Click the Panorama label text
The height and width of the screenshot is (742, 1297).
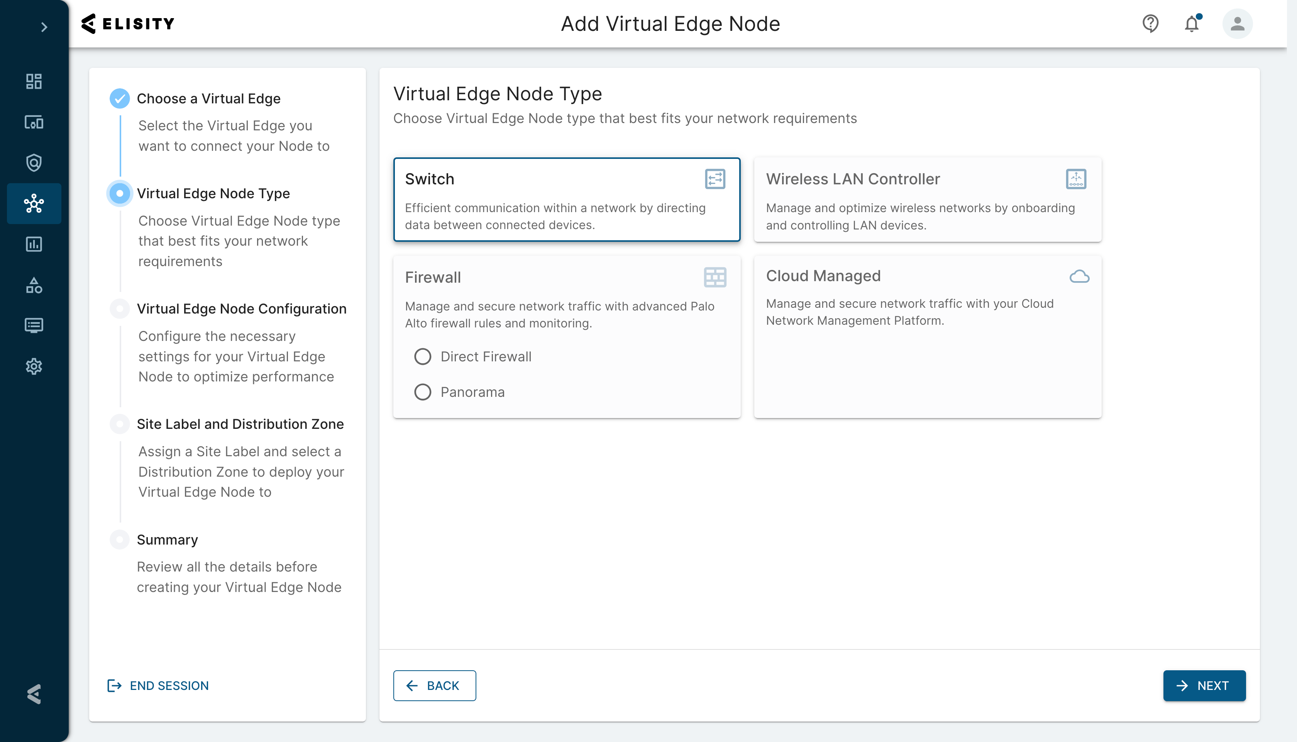473,392
